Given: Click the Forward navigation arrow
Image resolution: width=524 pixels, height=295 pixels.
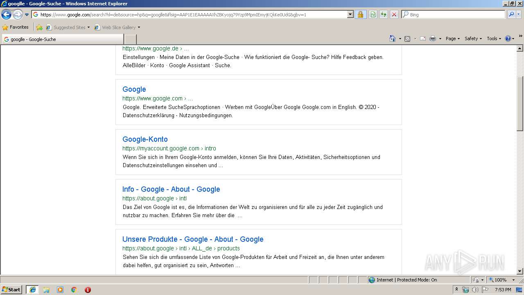Looking at the screenshot, I should (x=18, y=15).
